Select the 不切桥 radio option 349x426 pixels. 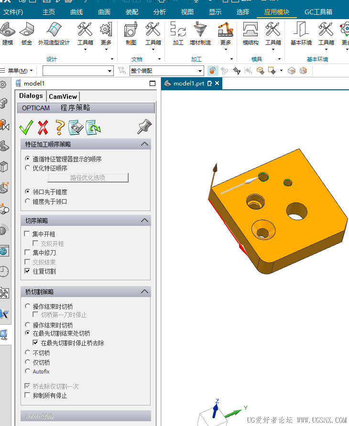(x=27, y=352)
